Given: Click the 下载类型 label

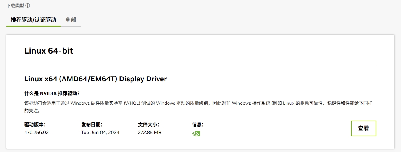Looking at the screenshot, I should pyautogui.click(x=15, y=6).
